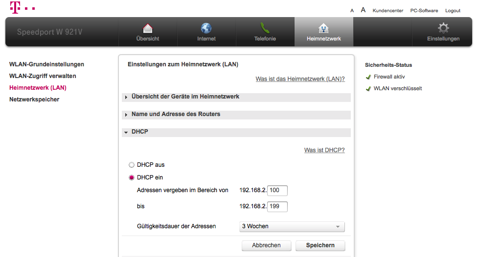This screenshot has height=257, width=479.
Task: Click the Firewall aktiv status text
Action: tap(389, 77)
